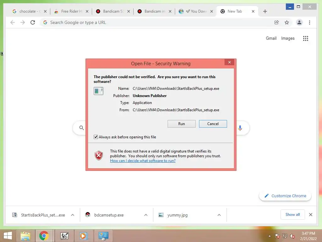Click Customize Chrome button

tap(285, 196)
